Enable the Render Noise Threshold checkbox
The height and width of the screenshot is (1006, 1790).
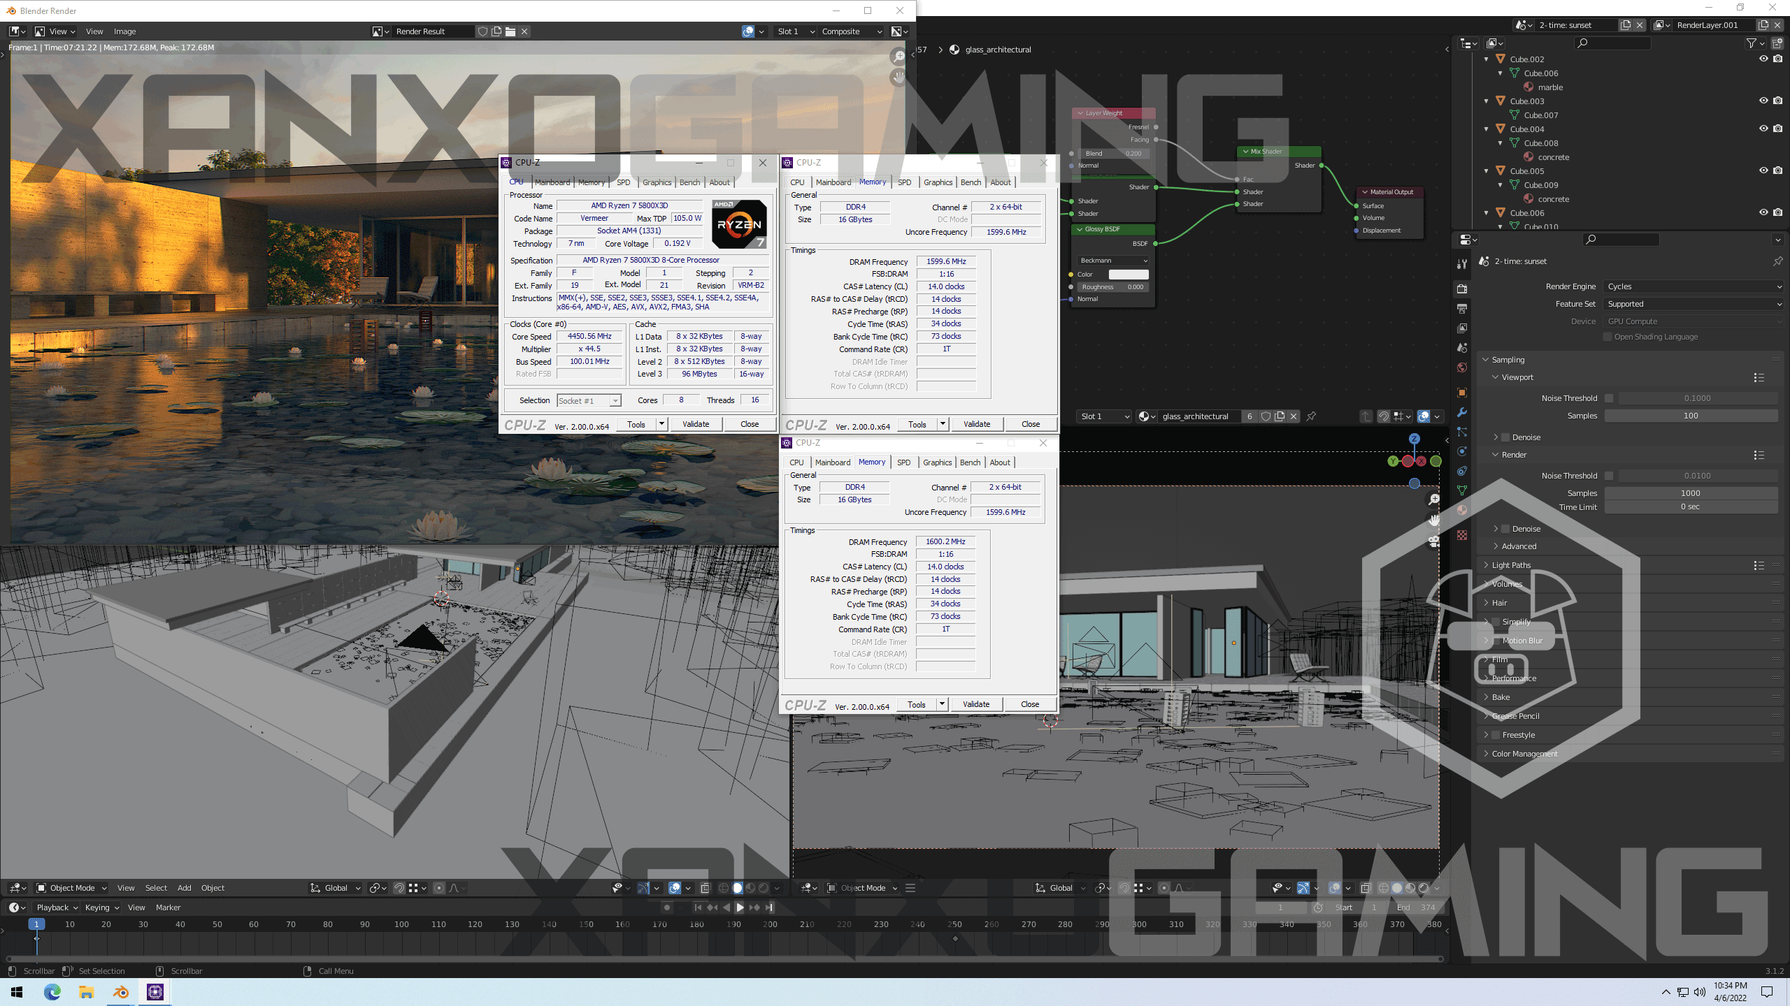[1609, 476]
